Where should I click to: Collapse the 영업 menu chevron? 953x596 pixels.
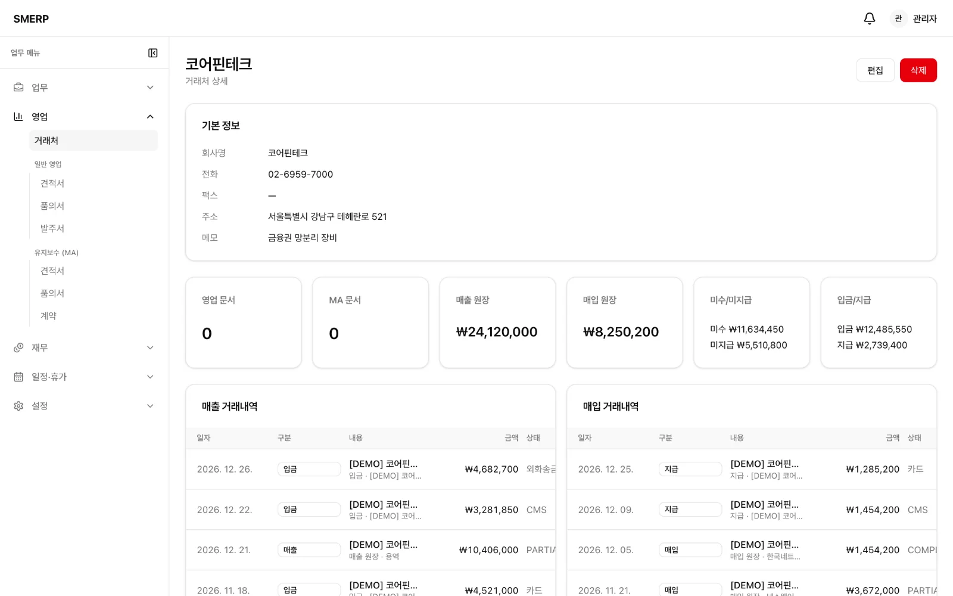(150, 117)
